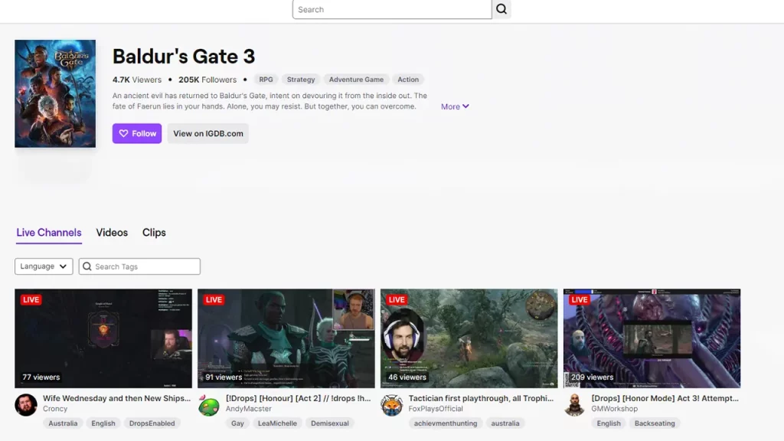Image resolution: width=784 pixels, height=441 pixels.
Task: Open [Drops] [Honor Mode] Act 3 title
Action: click(x=665, y=398)
